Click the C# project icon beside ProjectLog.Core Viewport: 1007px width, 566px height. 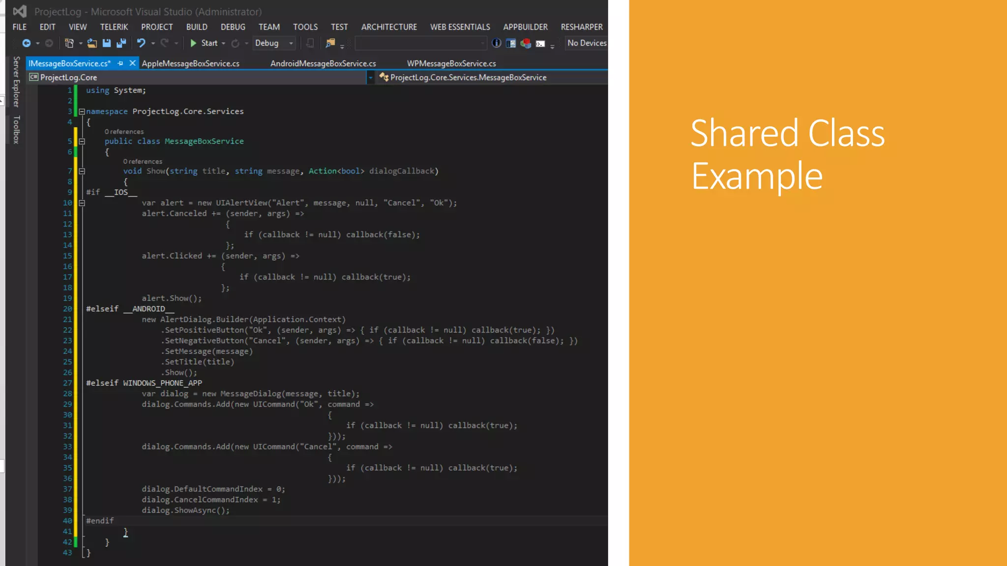coord(33,77)
